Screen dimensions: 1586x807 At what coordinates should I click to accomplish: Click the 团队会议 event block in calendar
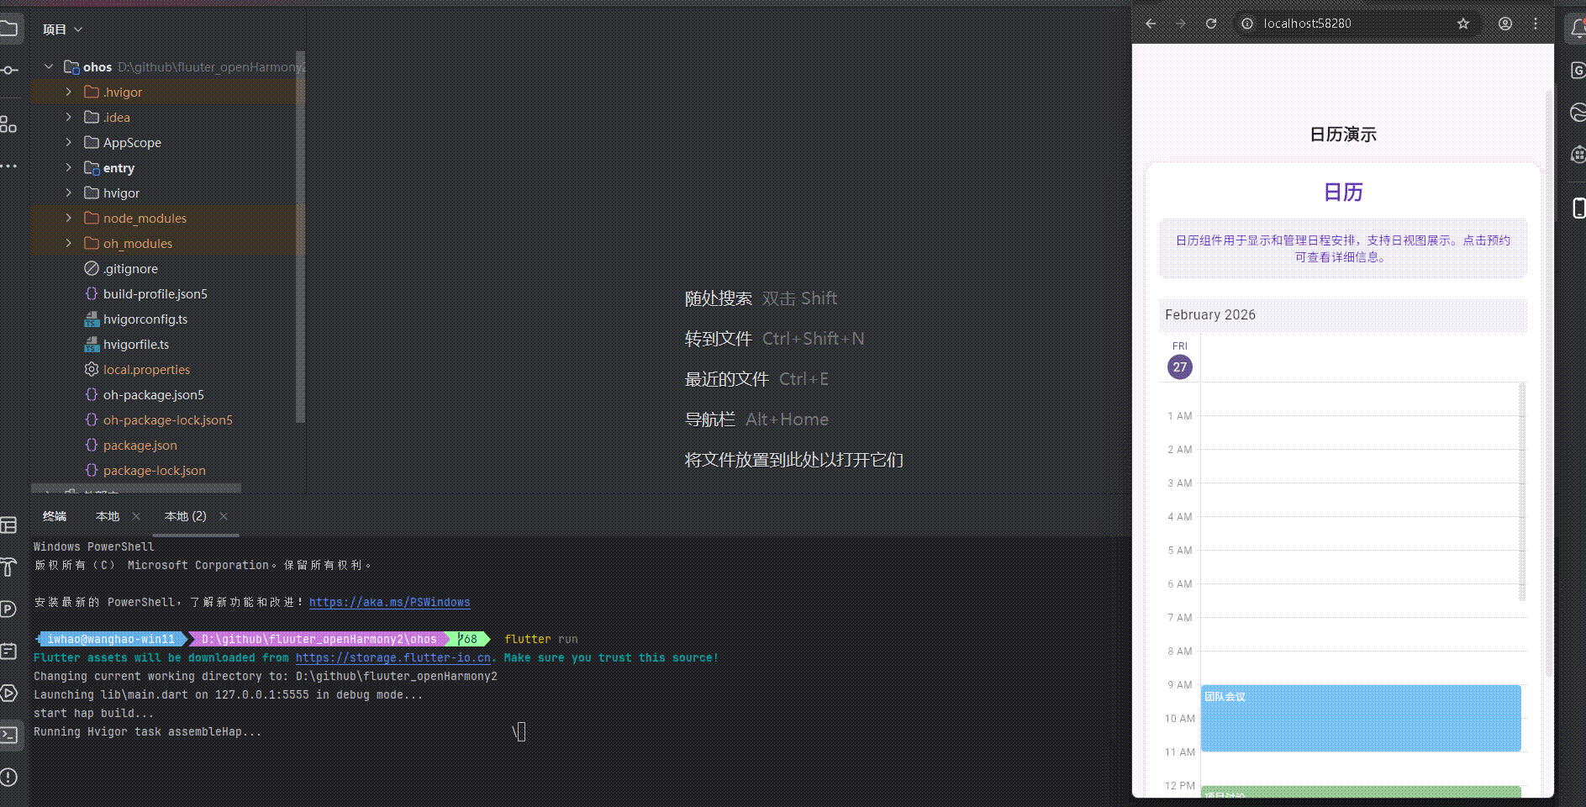1360,718
